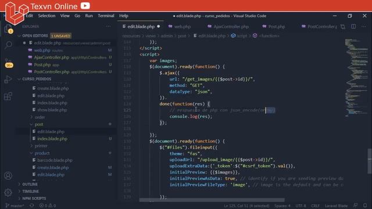Open the Go menu
The height and width of the screenshot is (209, 372).
77,16
